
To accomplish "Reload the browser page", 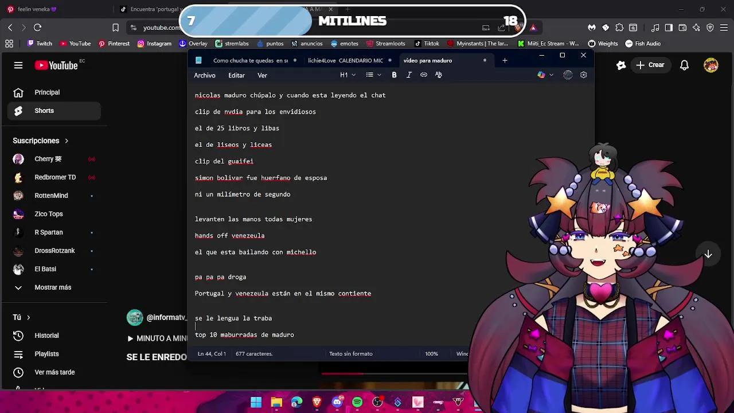I will (37, 28).
